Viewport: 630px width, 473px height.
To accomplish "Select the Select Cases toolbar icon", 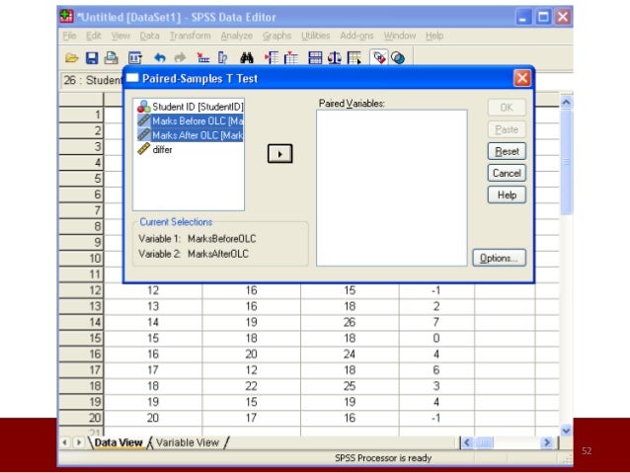I will (x=354, y=58).
